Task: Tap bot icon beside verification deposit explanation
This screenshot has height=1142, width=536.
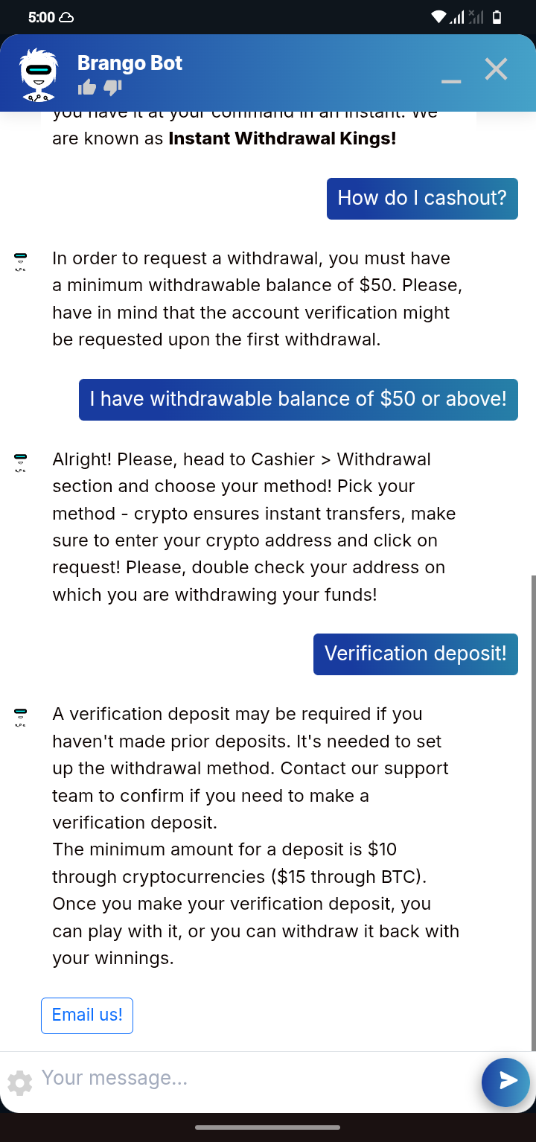Action: click(20, 718)
